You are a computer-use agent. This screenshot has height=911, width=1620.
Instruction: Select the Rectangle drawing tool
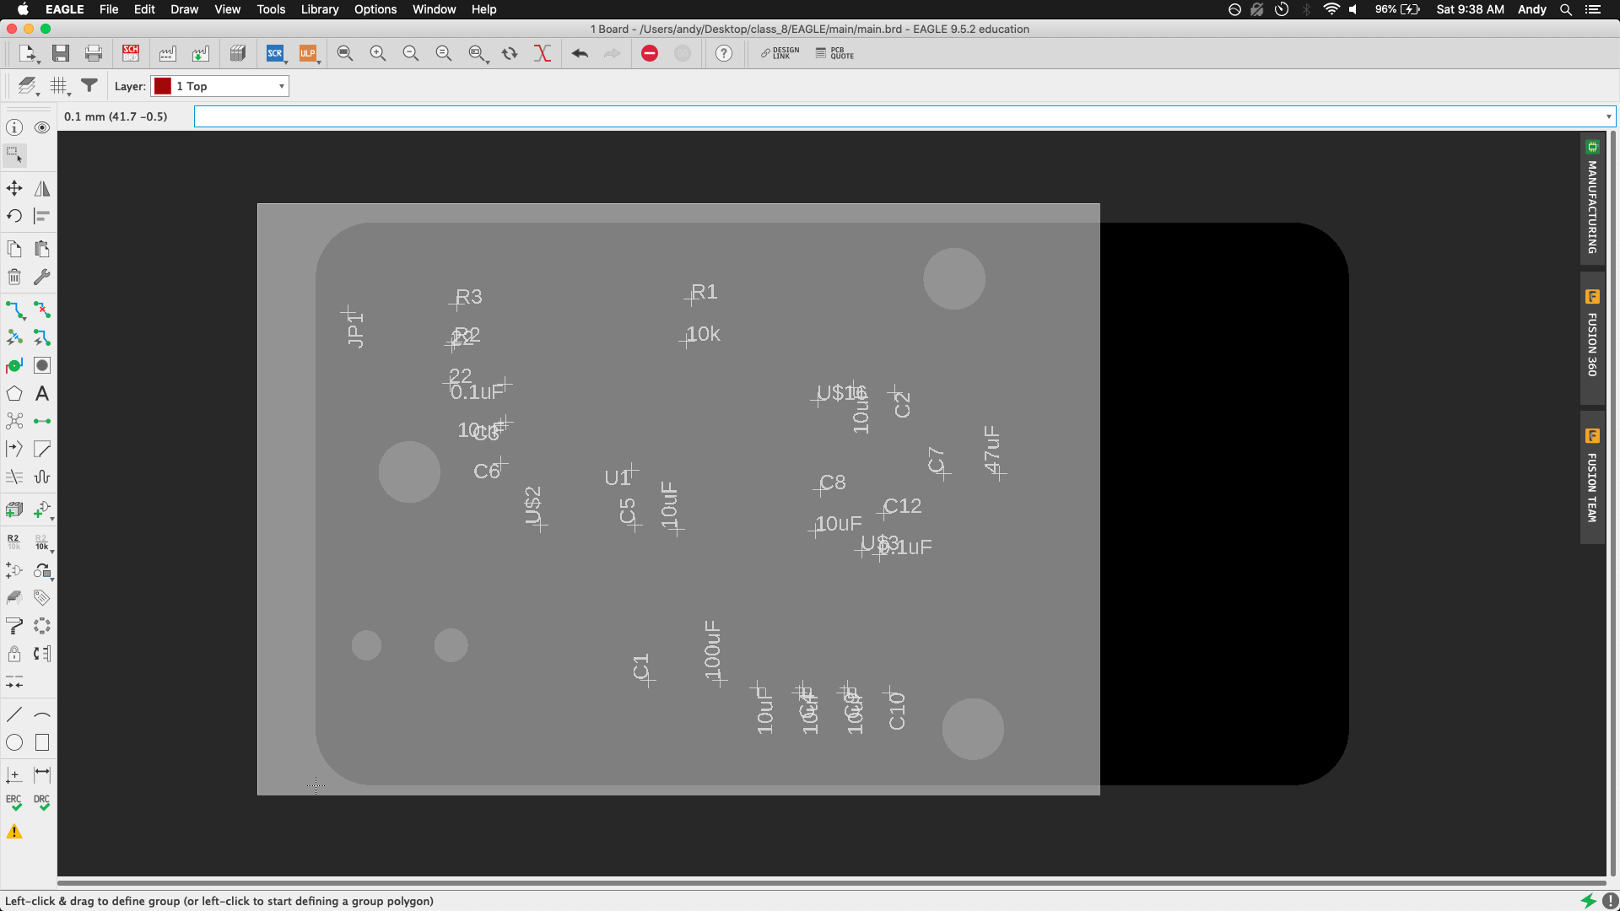(42, 742)
